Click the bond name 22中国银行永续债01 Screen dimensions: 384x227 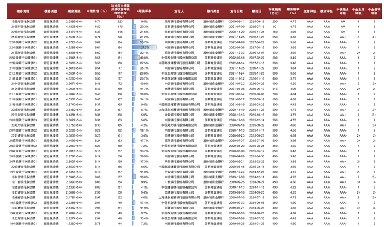click(23, 48)
